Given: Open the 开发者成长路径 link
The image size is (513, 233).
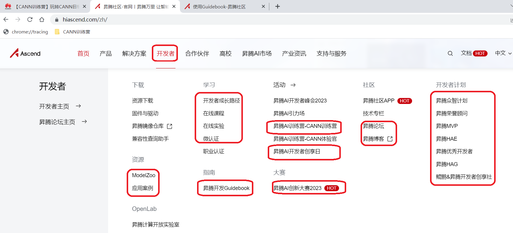Looking at the screenshot, I should tap(222, 101).
